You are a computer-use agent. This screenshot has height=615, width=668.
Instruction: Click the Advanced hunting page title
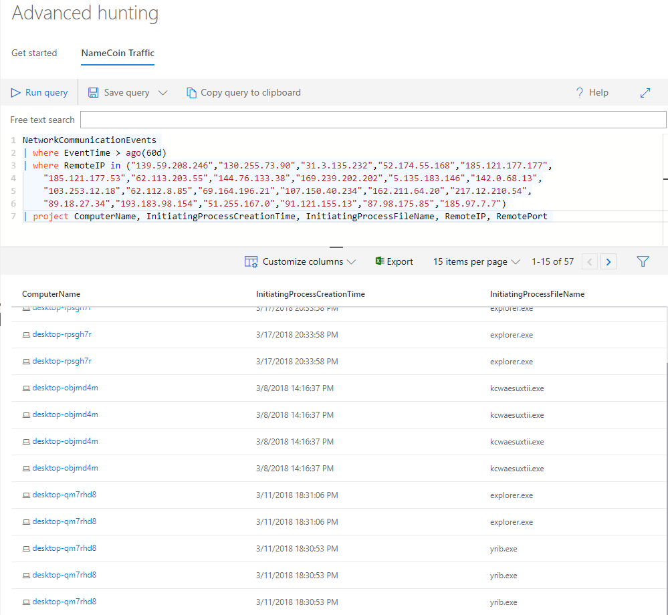click(85, 13)
